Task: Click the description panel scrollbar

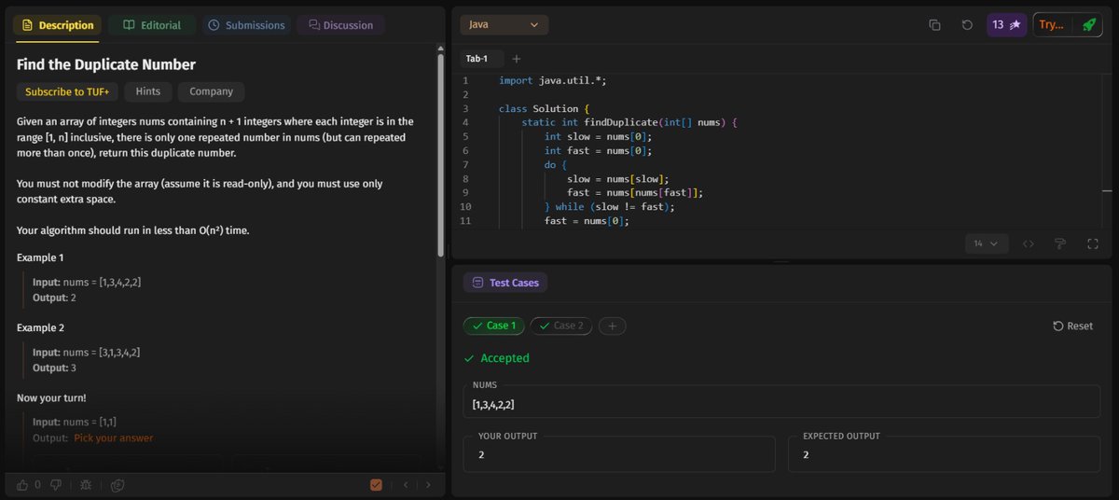Action: (x=441, y=154)
